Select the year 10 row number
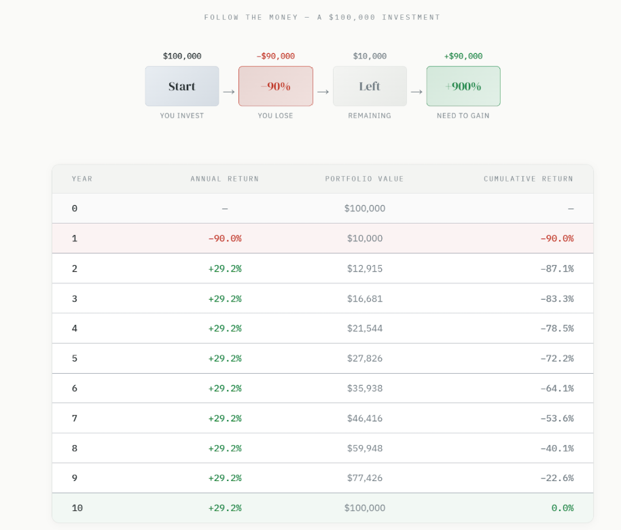This screenshot has height=530, width=621. [x=77, y=508]
